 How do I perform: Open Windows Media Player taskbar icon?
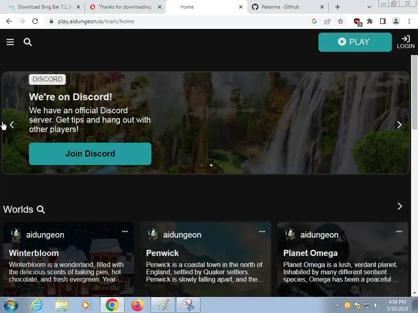86,305
